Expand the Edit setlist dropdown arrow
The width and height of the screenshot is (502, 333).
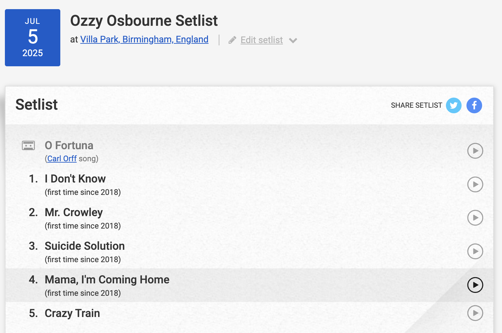293,40
